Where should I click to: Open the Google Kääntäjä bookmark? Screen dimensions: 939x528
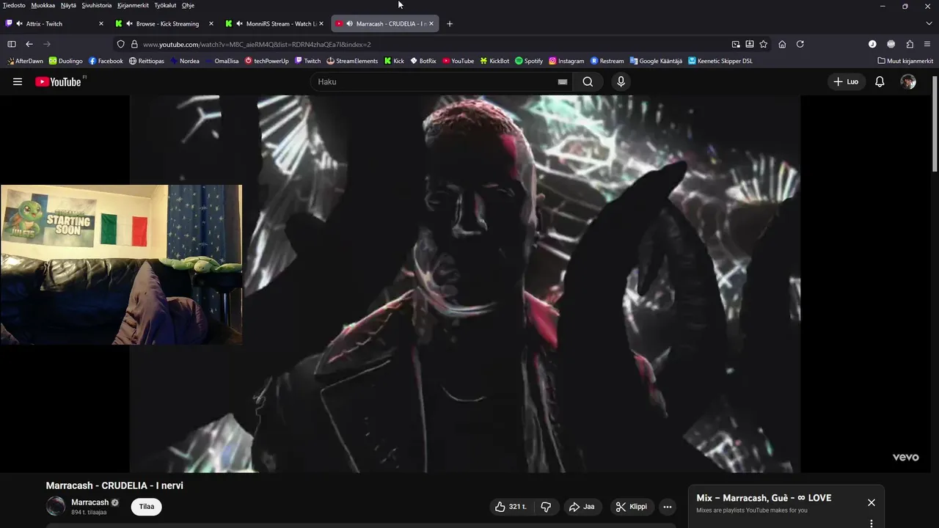(x=656, y=61)
